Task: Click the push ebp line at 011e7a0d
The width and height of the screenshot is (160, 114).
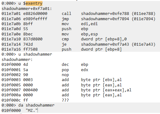Action: click(x=45, y=29)
